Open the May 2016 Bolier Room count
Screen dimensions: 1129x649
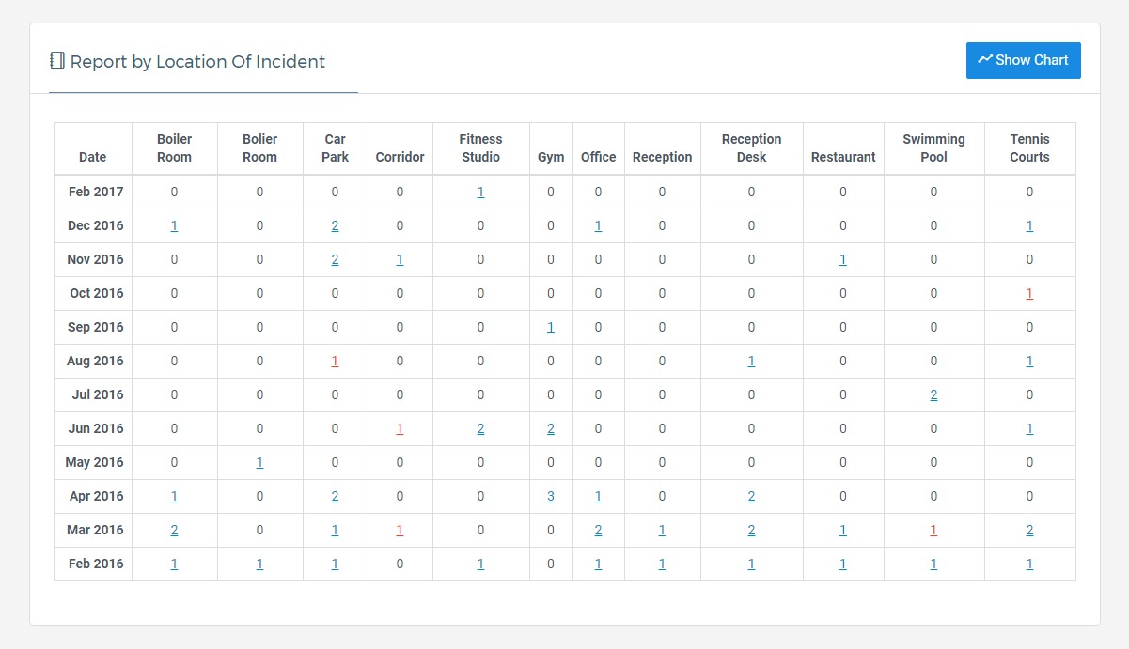(x=259, y=463)
